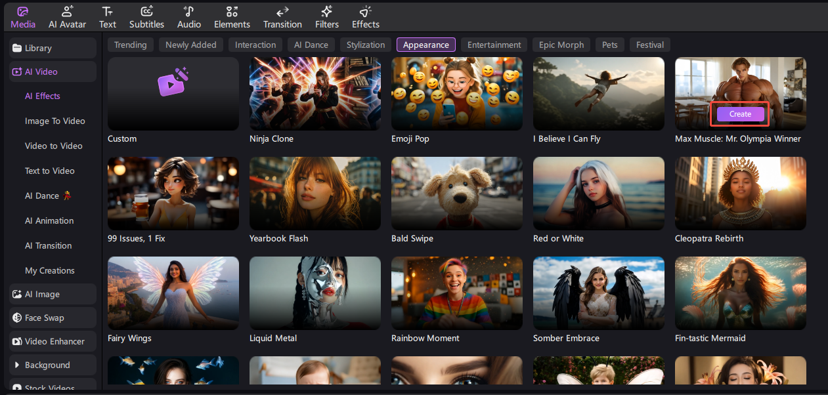Select the Transition icon
This screenshot has width=828, height=395.
point(282,12)
